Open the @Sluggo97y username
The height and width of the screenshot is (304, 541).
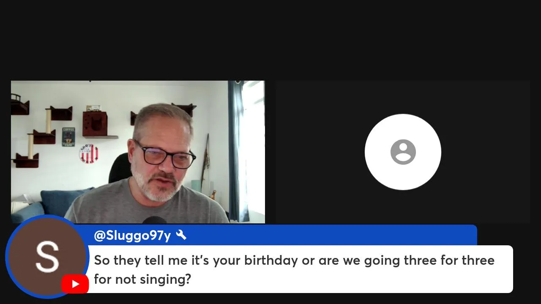[132, 236]
